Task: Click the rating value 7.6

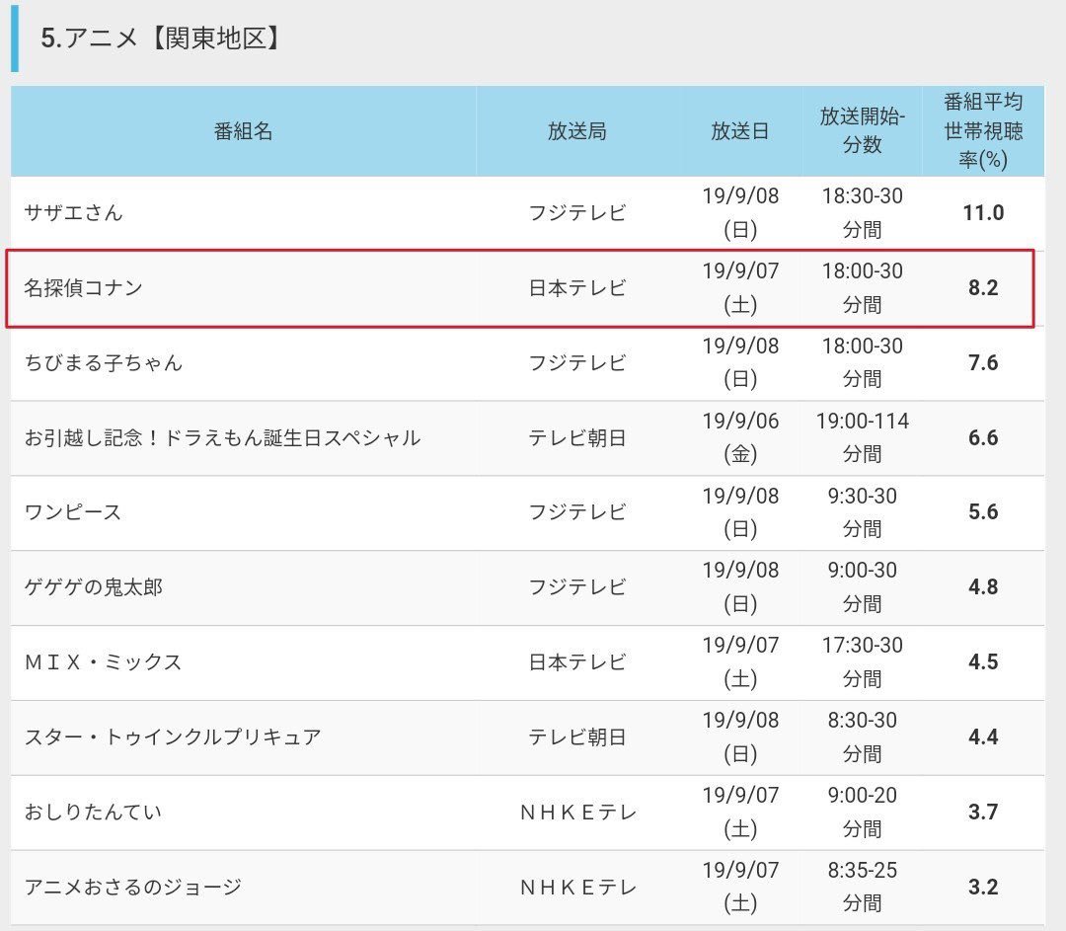Action: point(983,362)
